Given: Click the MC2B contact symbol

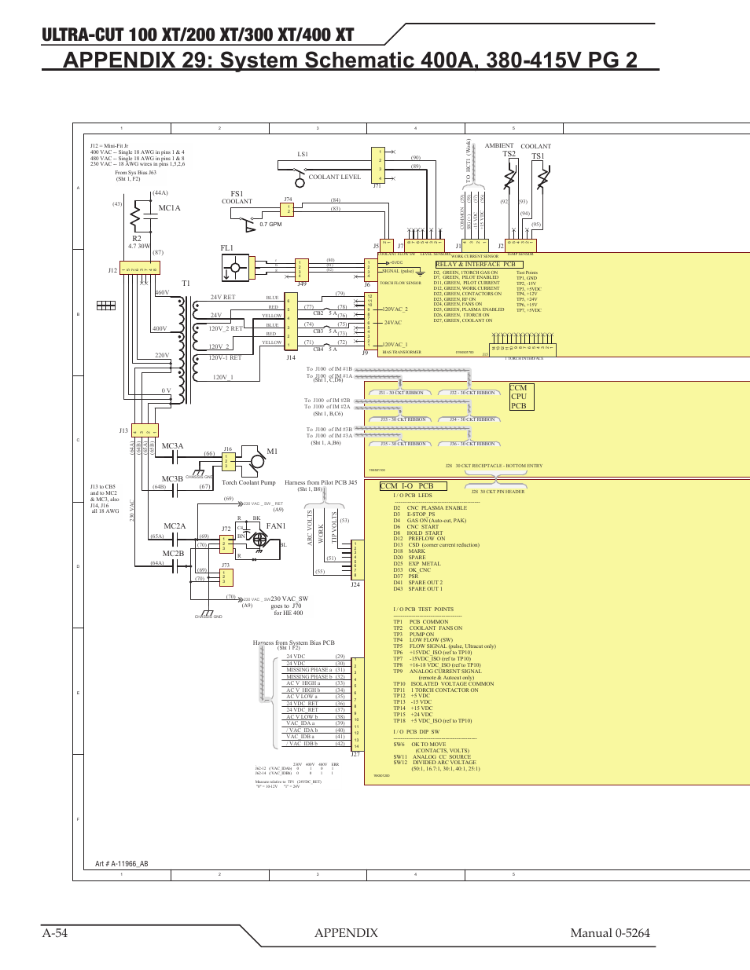Looking at the screenshot, I should tap(175, 566).
